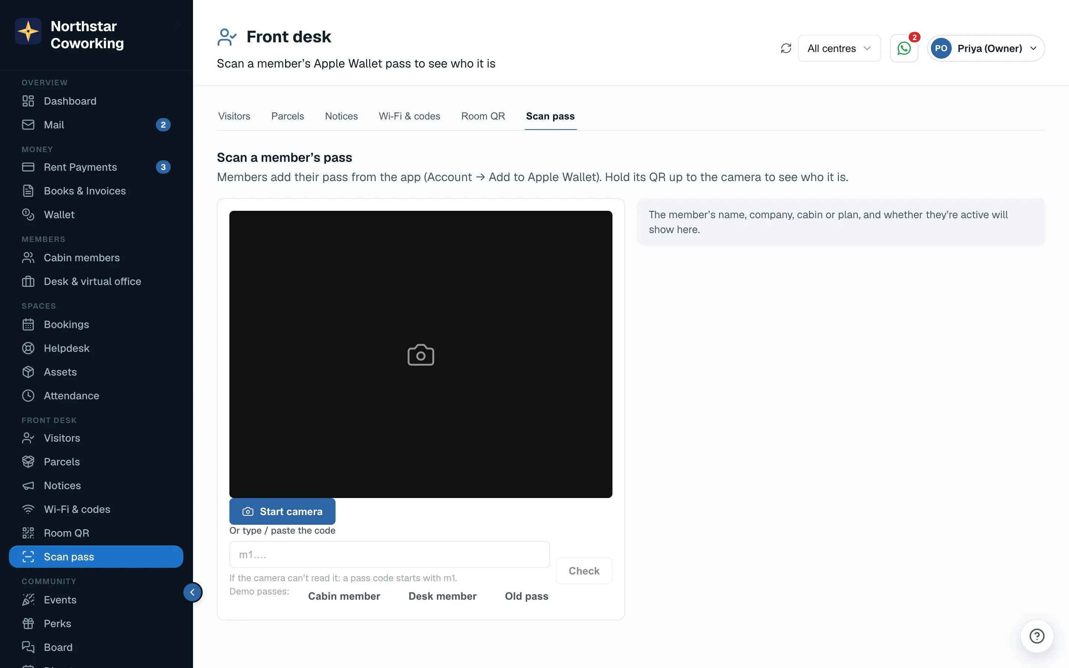Screen dimensions: 1069x668
Task: Open Board in sidebar
Action: 96,647
